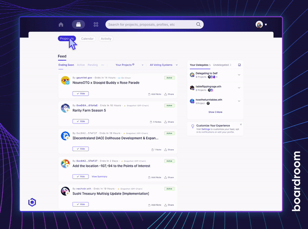Image resolution: width=308 pixels, height=229 pixels.
Task: Vote on Decentraland Dollhouse Development proposal
Action: (80, 149)
